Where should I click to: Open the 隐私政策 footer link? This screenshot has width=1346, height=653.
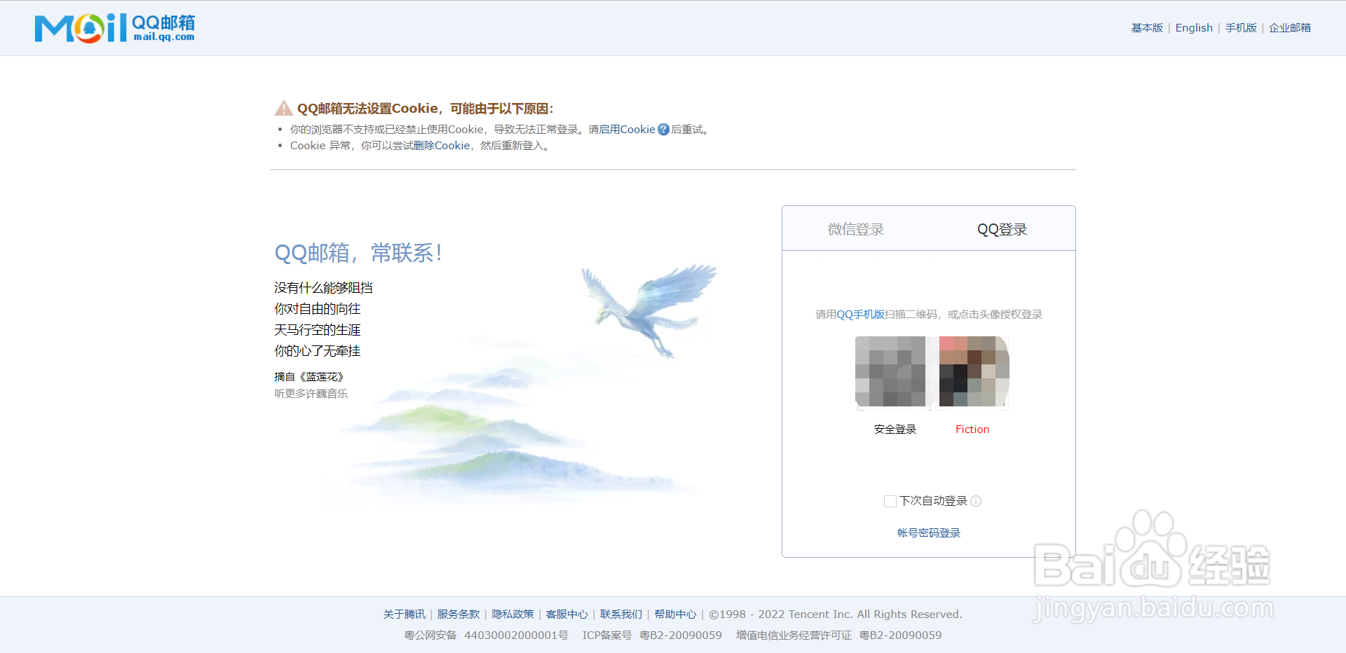pos(512,614)
